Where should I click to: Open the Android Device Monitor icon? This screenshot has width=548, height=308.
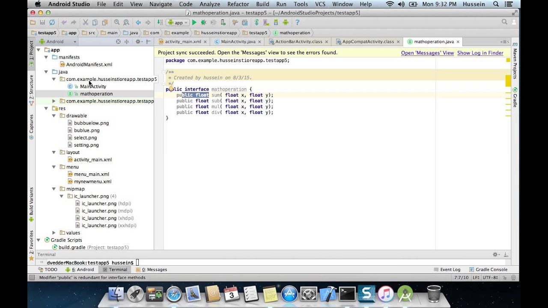point(286,22)
